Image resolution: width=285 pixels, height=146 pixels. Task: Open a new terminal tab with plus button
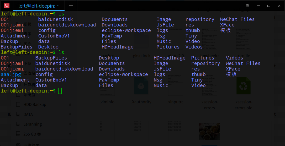(x=71, y=6)
